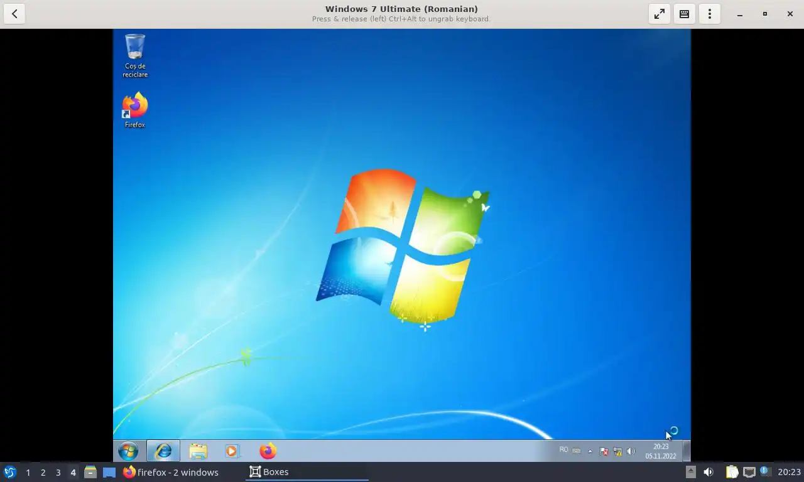Open the Windows 7 Start menu orb
The width and height of the screenshot is (804, 482).
128,451
